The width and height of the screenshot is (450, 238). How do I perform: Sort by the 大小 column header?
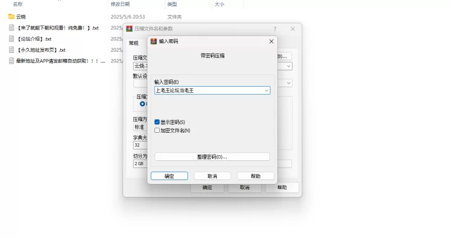tap(219, 4)
